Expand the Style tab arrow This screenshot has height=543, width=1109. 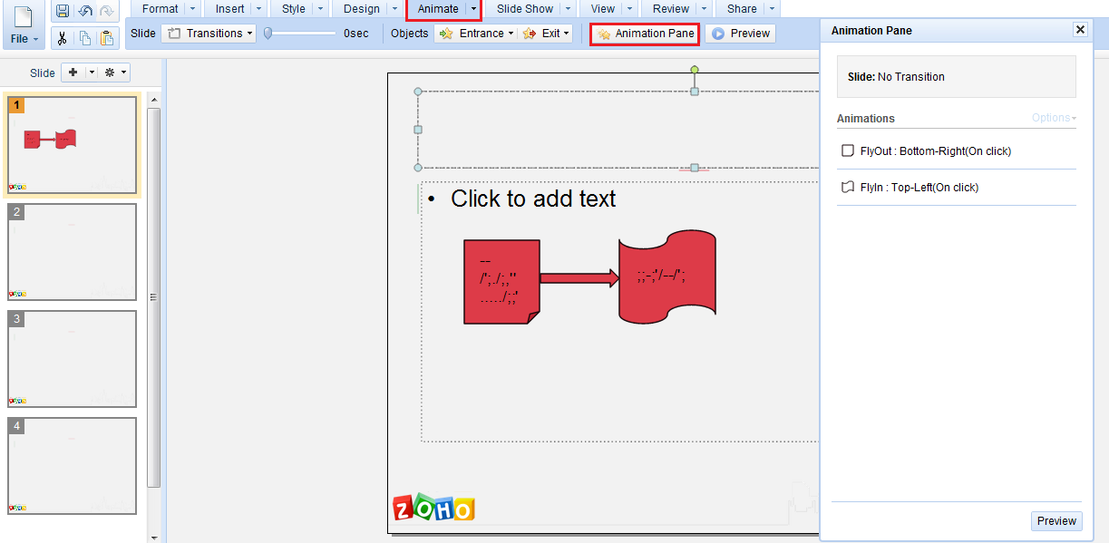coord(320,9)
